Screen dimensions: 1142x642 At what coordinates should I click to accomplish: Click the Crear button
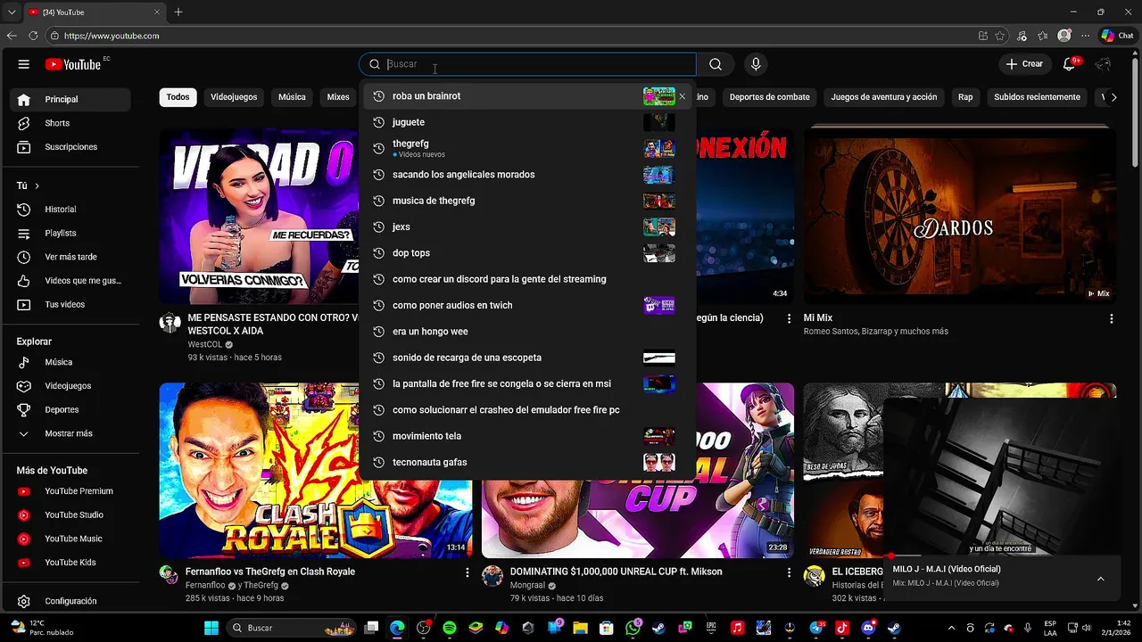[x=1024, y=64]
